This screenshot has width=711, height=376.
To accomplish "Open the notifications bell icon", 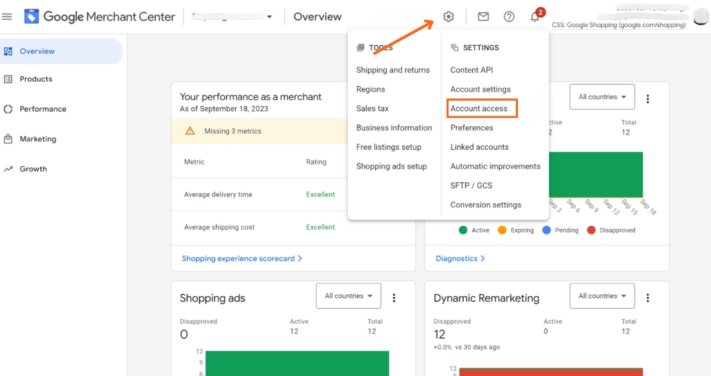I will tap(535, 17).
